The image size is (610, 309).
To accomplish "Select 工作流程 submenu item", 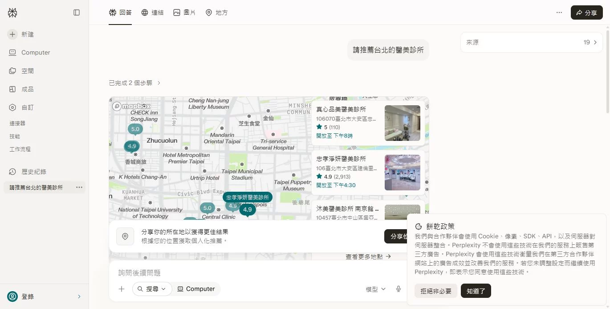I will tap(20, 149).
